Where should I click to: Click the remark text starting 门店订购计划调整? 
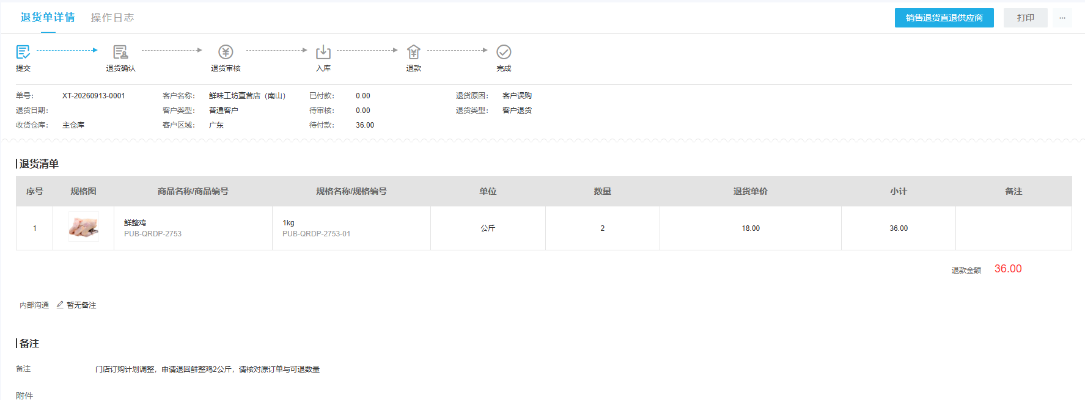click(207, 369)
